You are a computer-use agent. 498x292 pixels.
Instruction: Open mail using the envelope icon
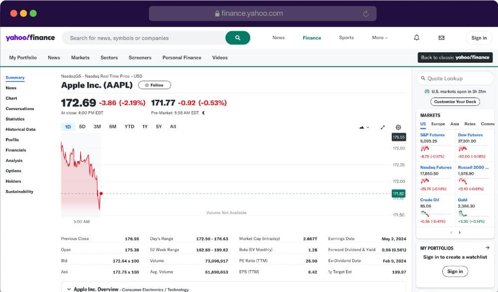pyautogui.click(x=440, y=38)
